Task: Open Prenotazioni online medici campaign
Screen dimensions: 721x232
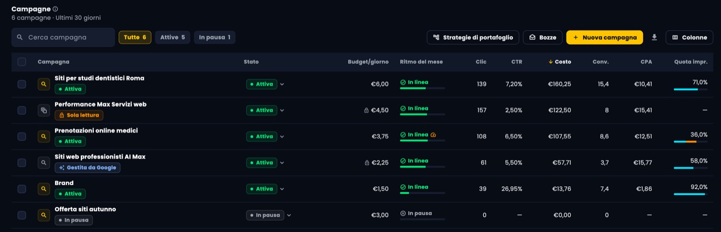Action: 96,130
